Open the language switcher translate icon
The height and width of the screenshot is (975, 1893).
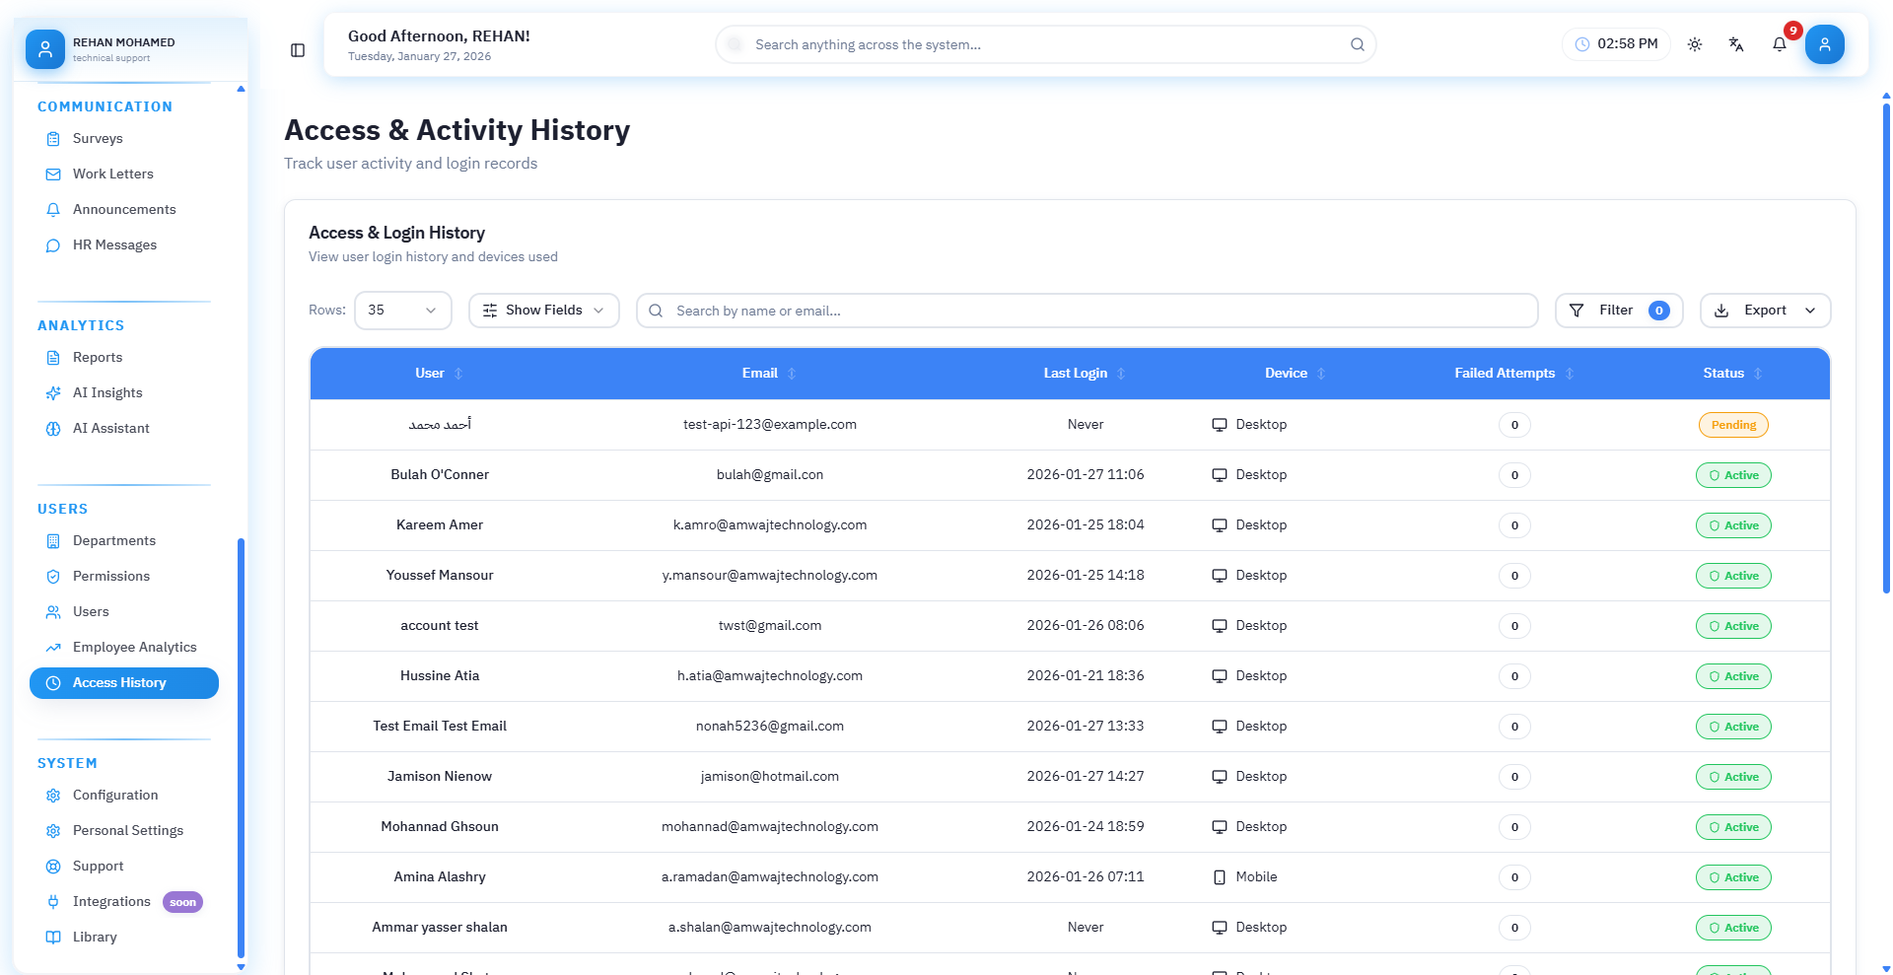[1735, 44]
